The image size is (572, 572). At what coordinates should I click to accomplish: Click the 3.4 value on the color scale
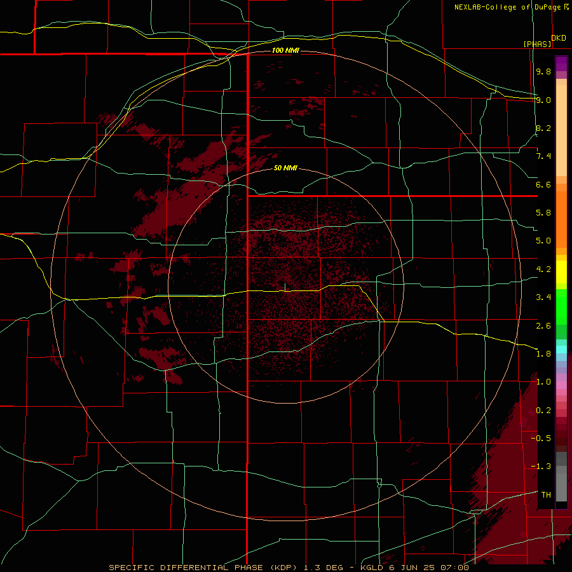[x=543, y=297]
